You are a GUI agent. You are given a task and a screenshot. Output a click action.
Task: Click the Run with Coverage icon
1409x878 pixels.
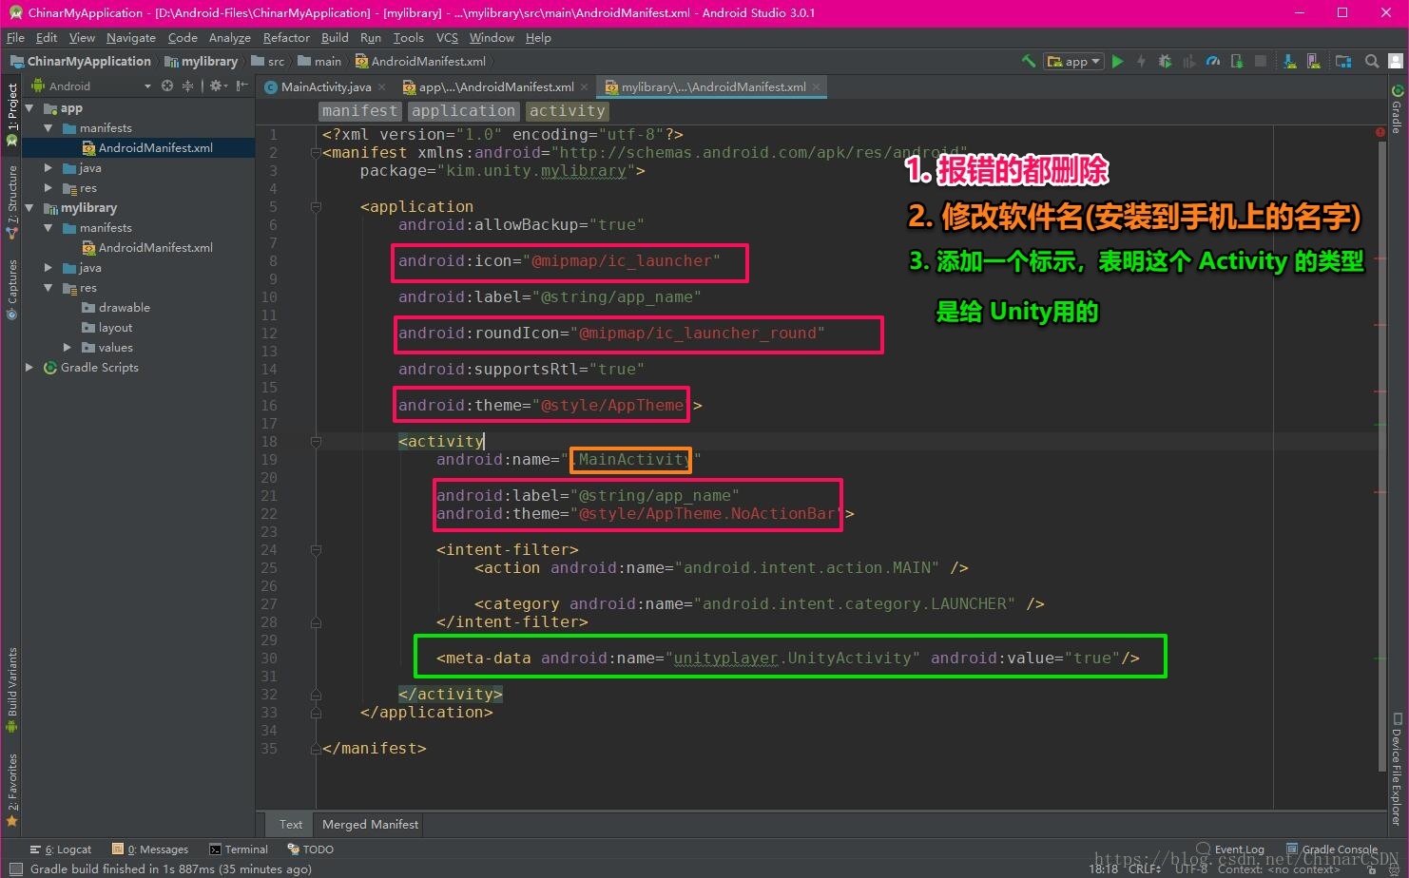point(1188,61)
